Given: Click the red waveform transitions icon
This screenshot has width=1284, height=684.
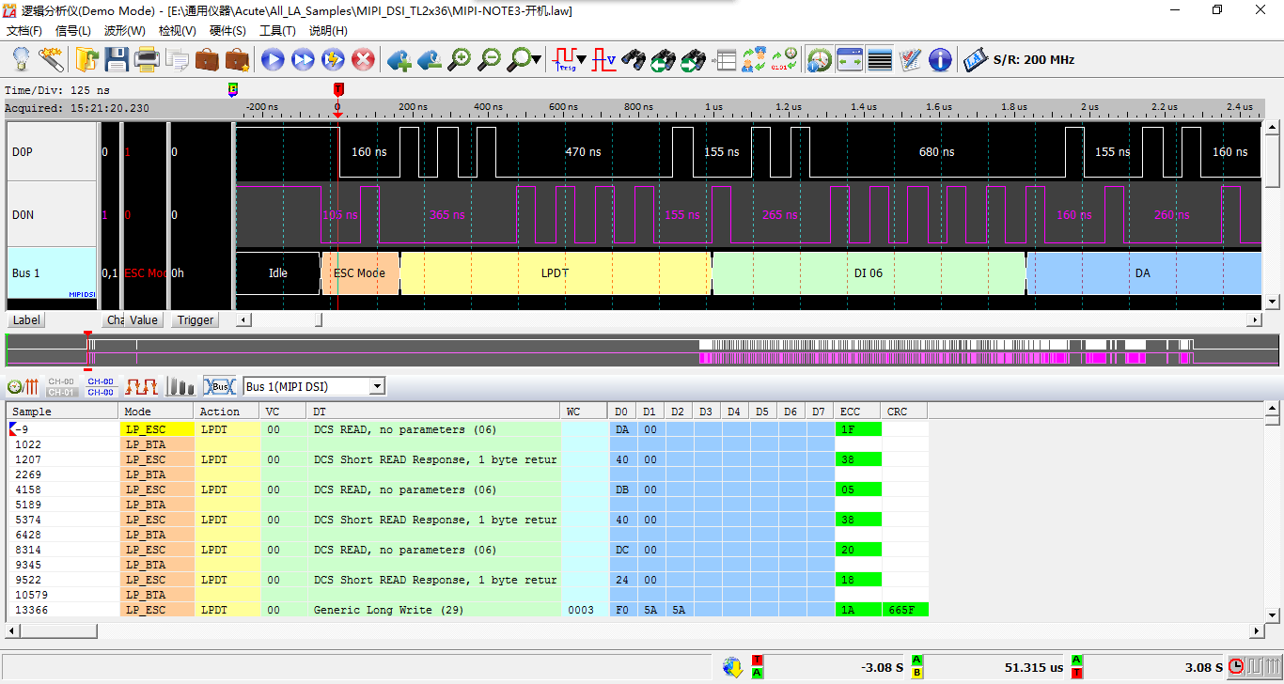Looking at the screenshot, I should pos(142,386).
